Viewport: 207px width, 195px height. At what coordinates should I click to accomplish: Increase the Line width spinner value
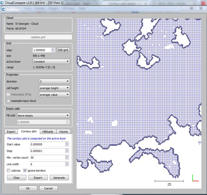[x=67, y=163]
